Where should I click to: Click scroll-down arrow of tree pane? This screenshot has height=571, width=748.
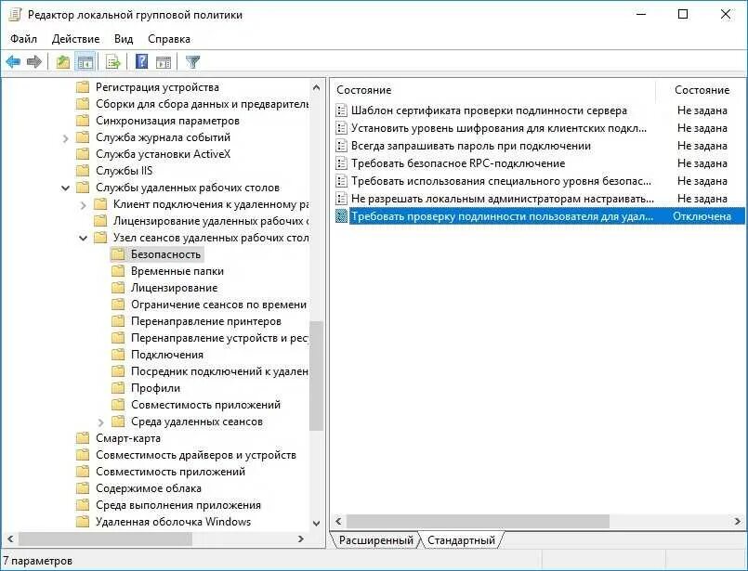316,523
